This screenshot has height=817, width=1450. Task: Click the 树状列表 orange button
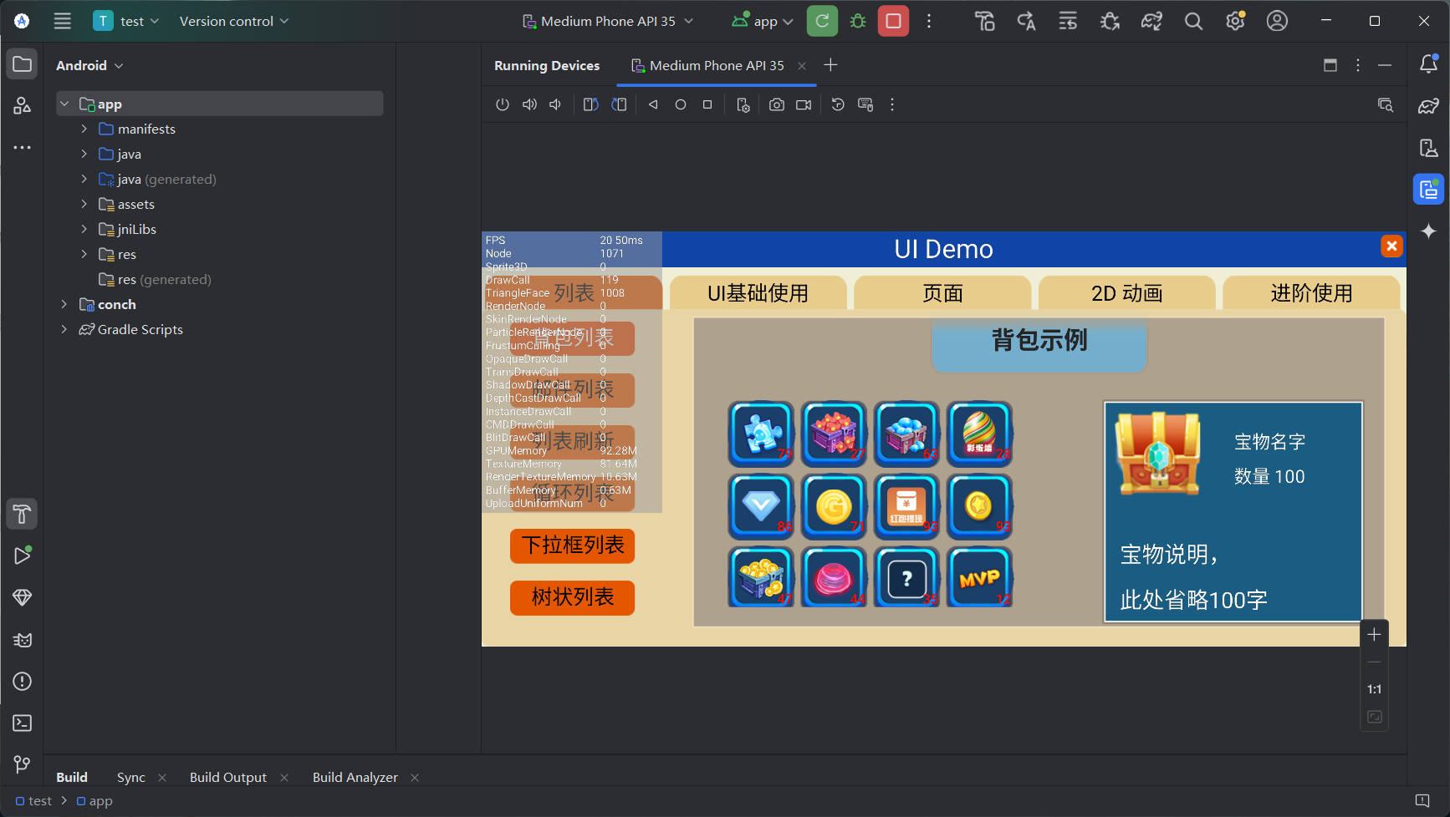click(572, 597)
